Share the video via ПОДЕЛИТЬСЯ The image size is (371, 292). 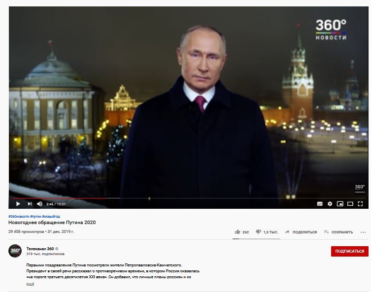click(301, 232)
